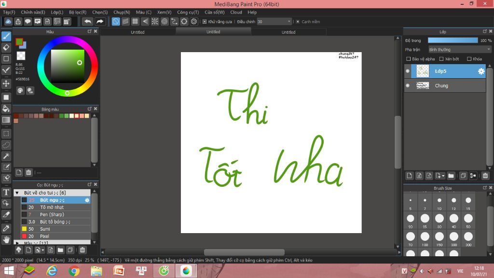
Task: Create new raster layer
Action: click(409, 176)
